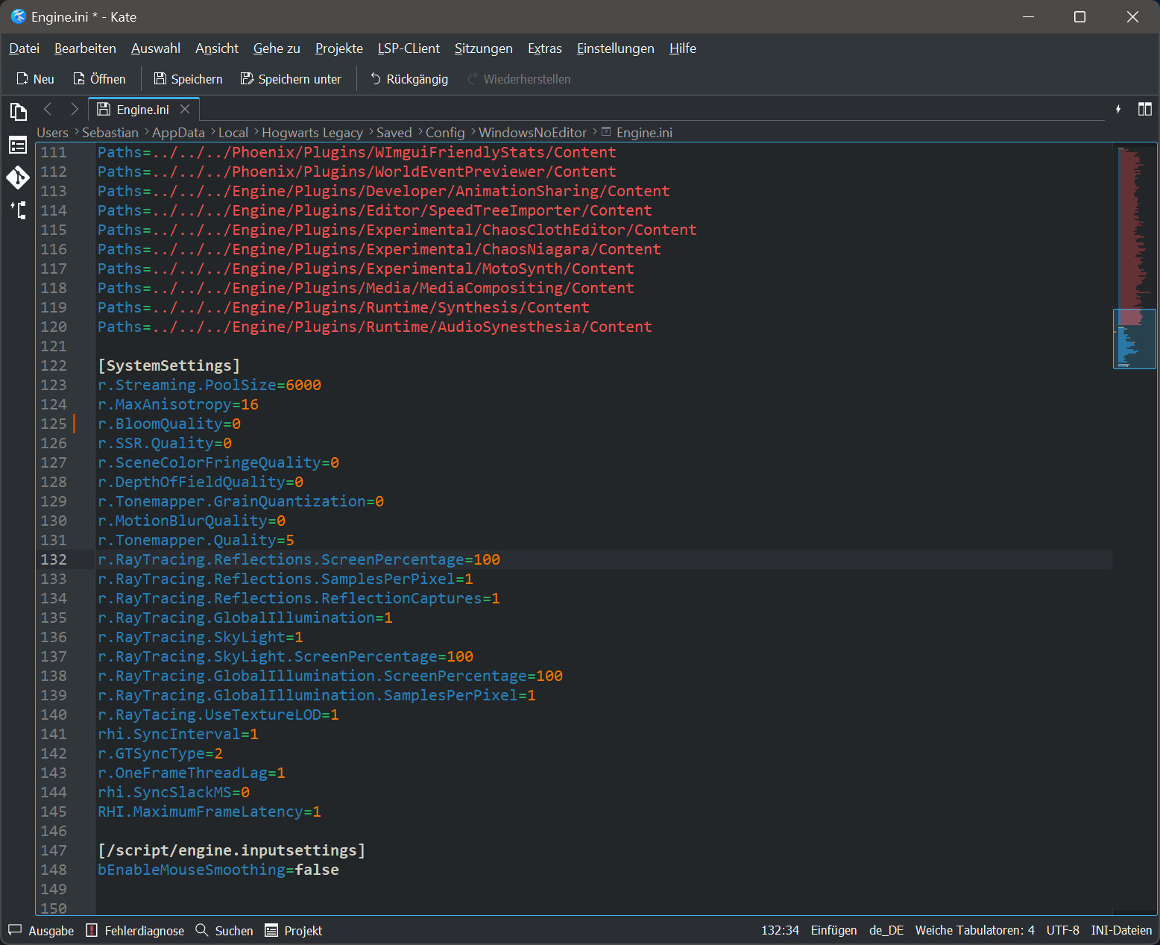Click r.BloomQuality=0 line
Viewport: 1160px width, 945px height.
click(x=169, y=424)
